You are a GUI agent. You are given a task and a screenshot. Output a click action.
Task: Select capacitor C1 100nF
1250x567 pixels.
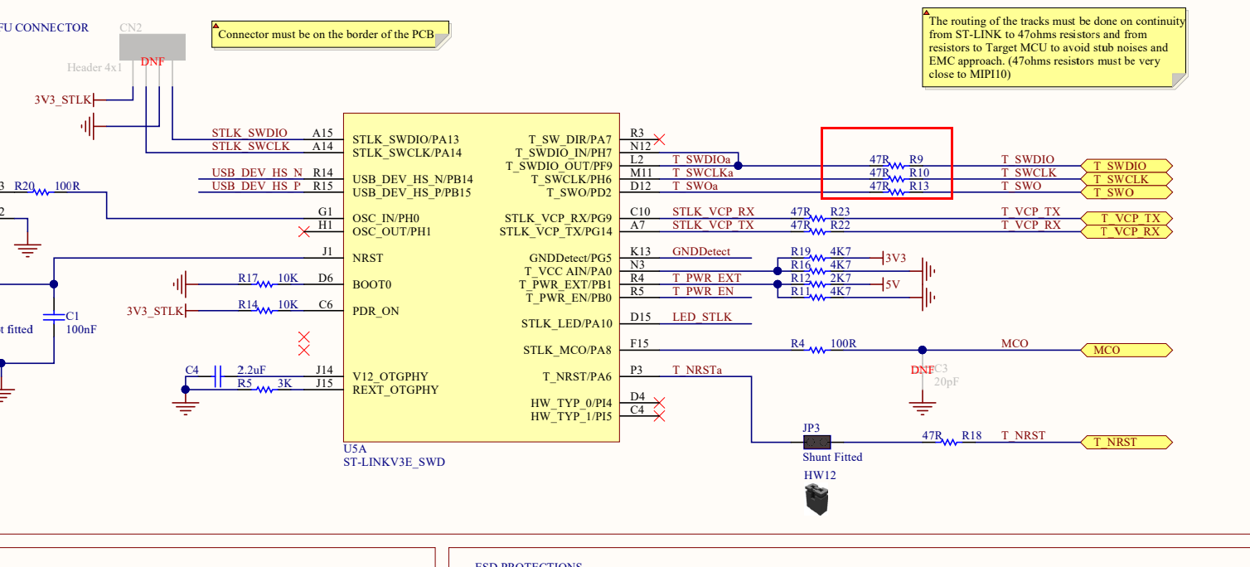click(54, 317)
